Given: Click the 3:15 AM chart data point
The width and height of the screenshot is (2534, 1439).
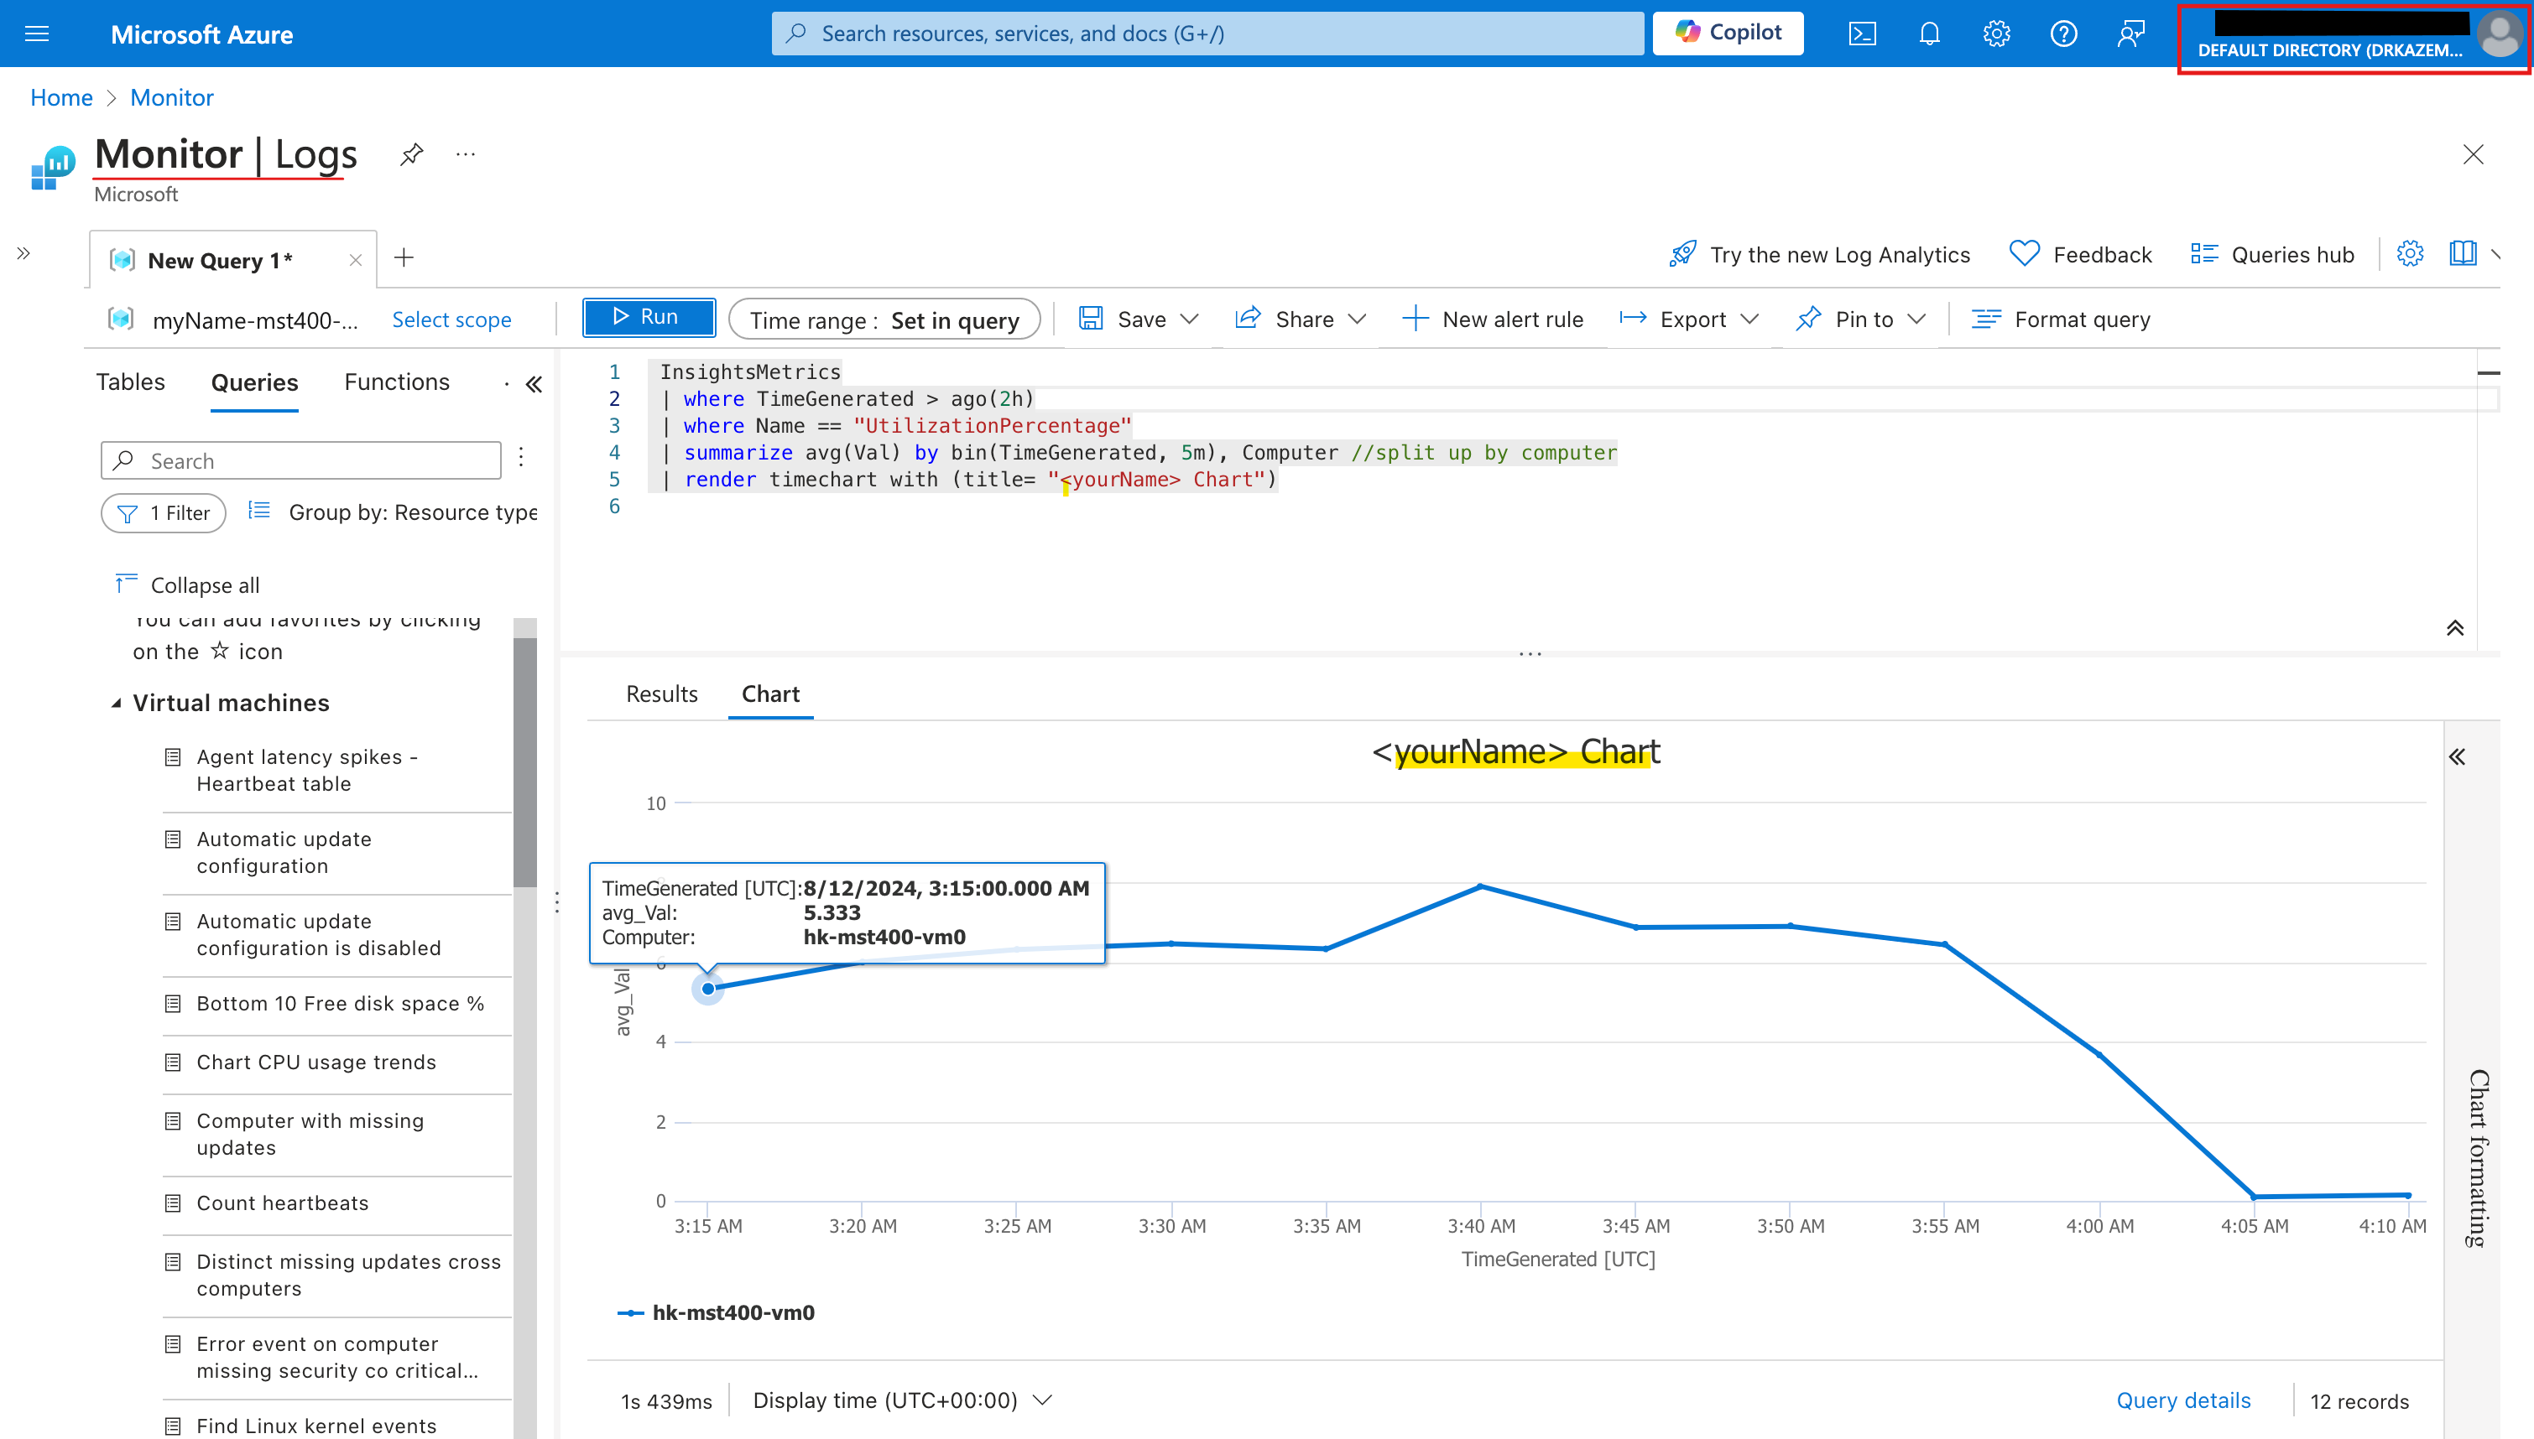Looking at the screenshot, I should 708,989.
